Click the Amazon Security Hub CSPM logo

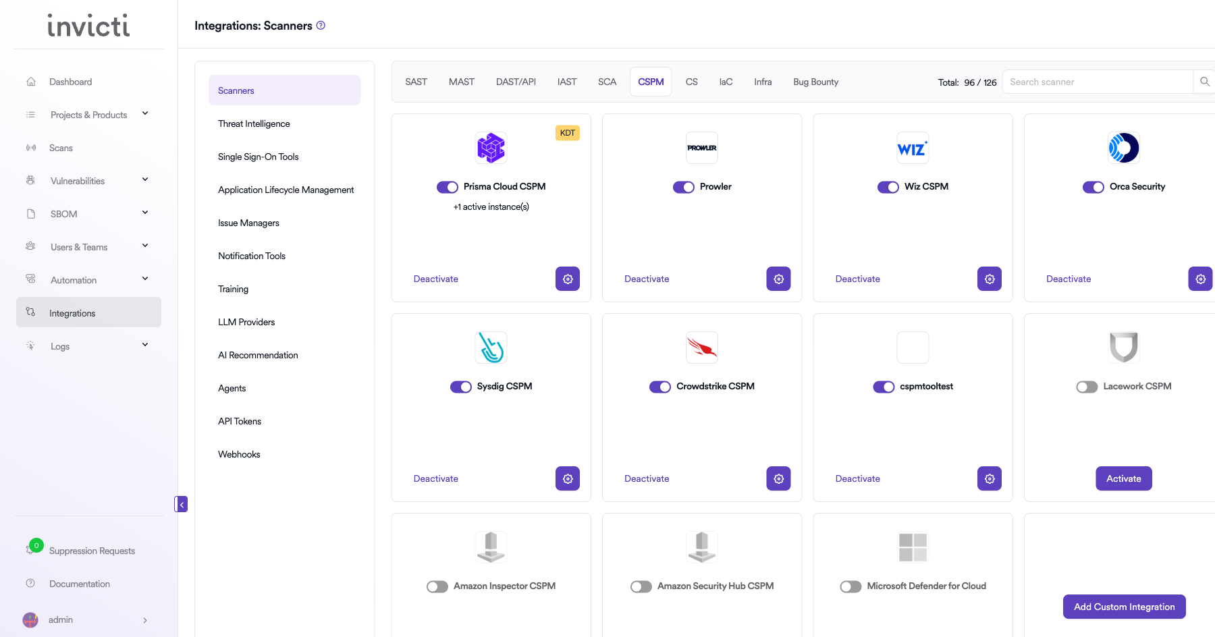pyautogui.click(x=702, y=547)
